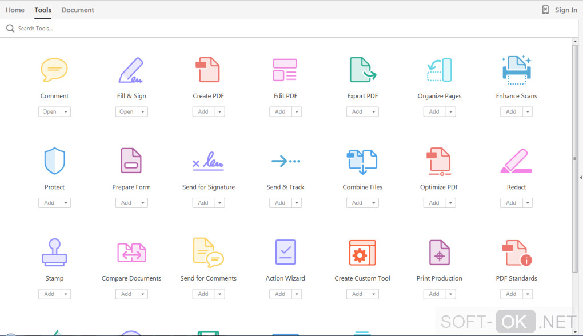Select the Create Custom Tool icon
The image size is (583, 336).
tap(362, 253)
